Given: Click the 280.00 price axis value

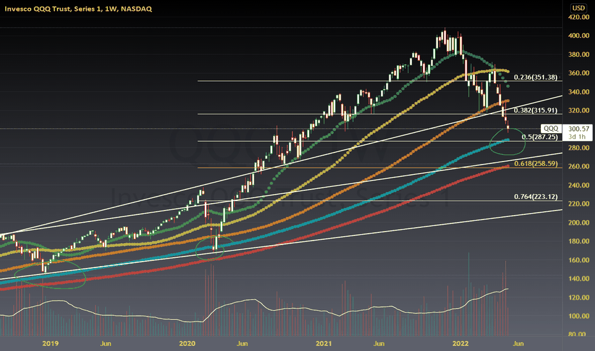Looking at the screenshot, I should click(x=578, y=147).
